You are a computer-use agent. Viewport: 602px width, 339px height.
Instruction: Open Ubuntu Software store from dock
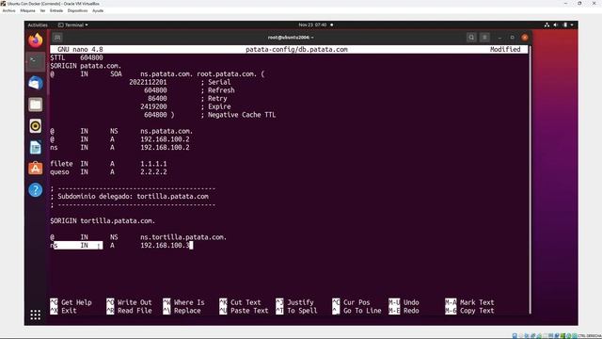click(x=36, y=169)
